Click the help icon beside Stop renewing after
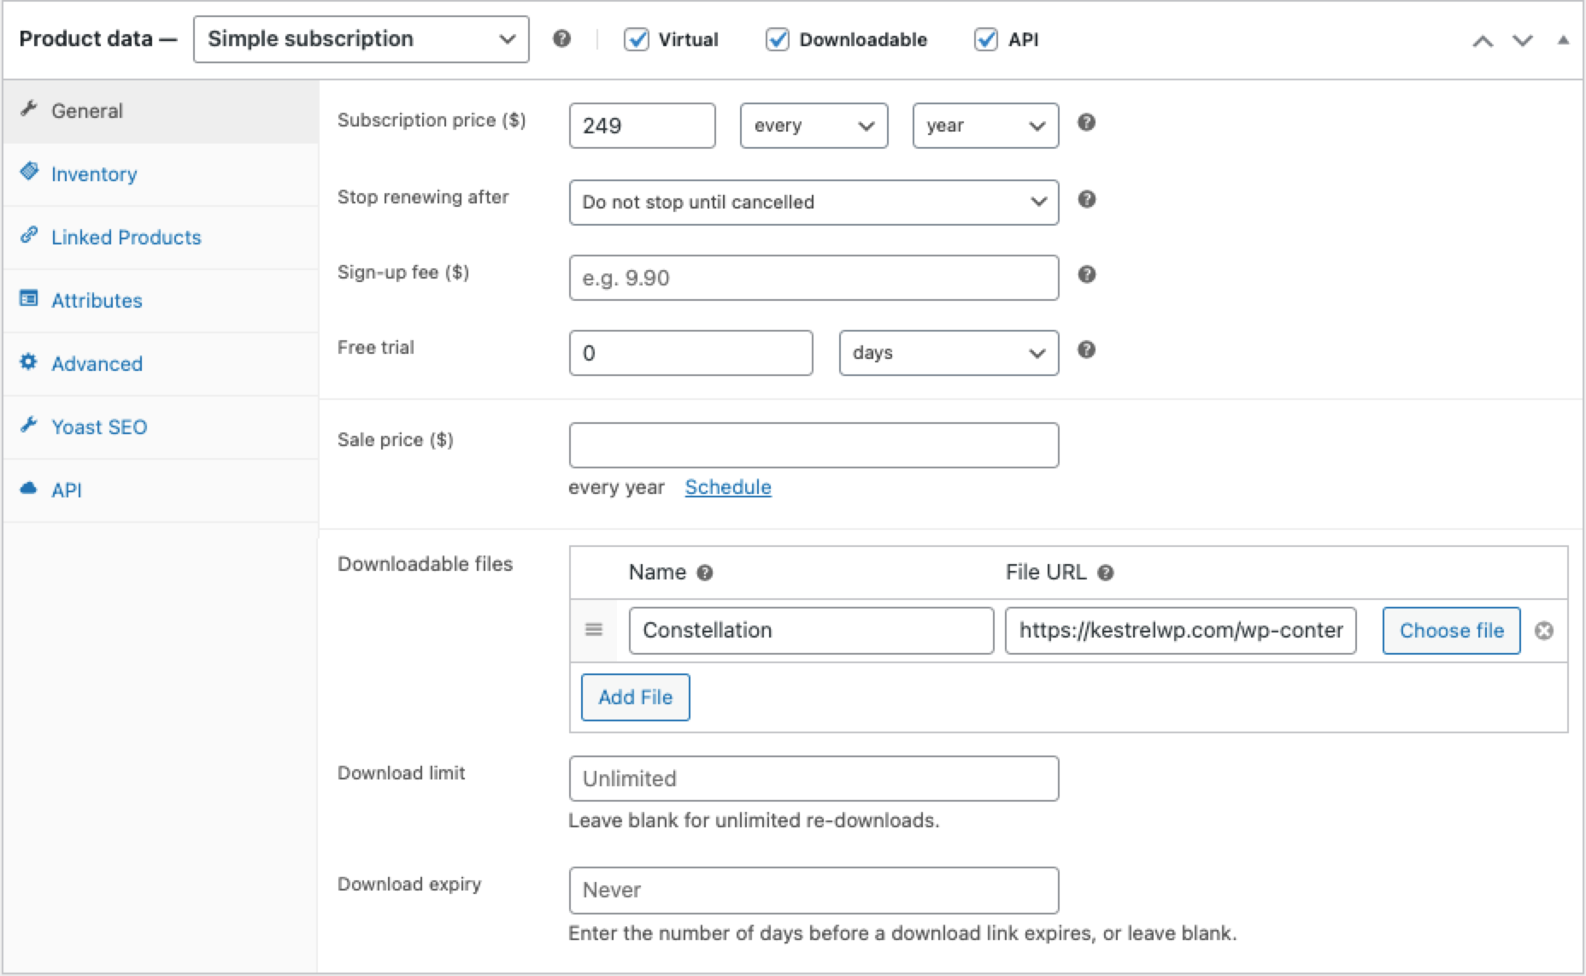 click(1086, 199)
